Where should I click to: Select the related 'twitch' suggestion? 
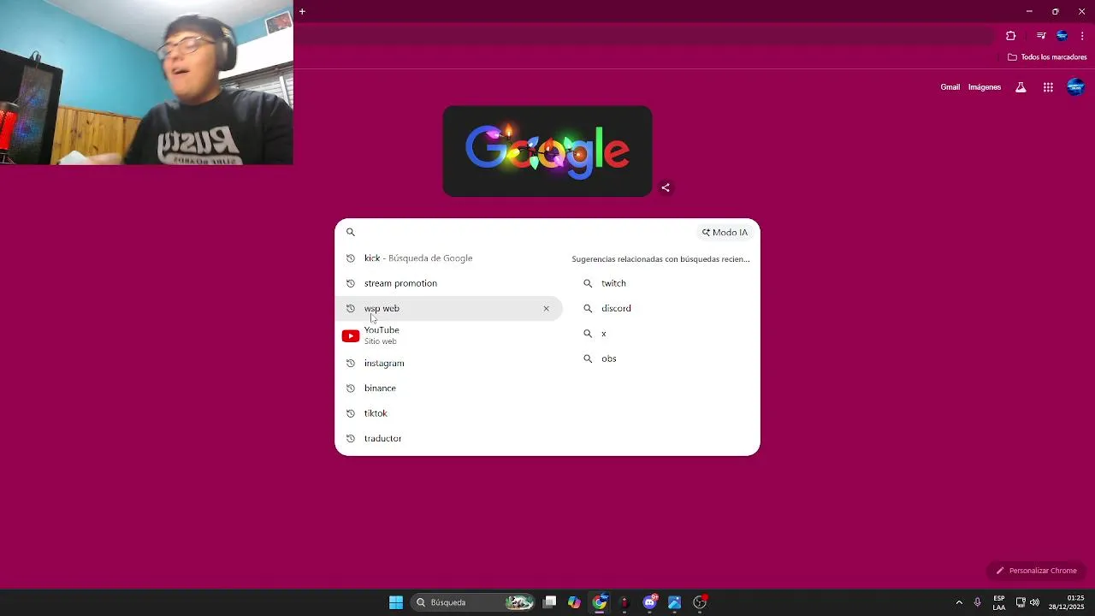click(663, 283)
